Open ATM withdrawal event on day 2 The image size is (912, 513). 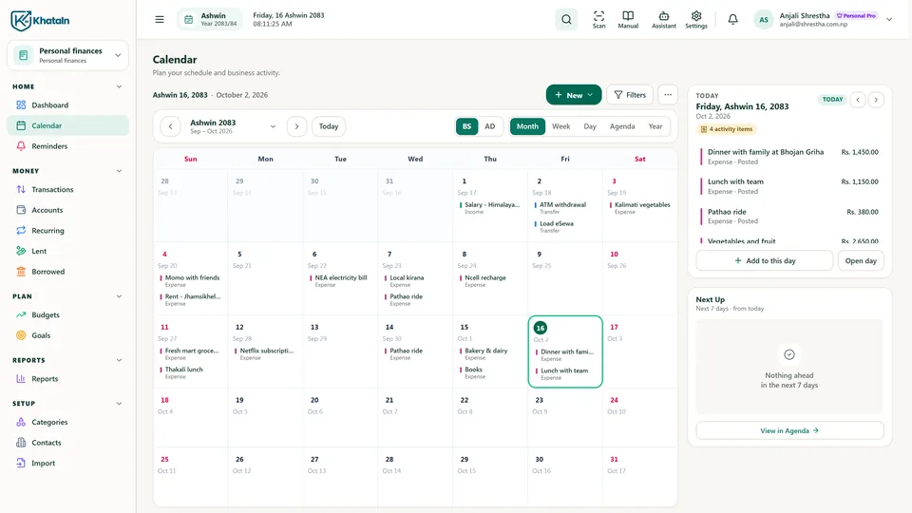coord(564,208)
